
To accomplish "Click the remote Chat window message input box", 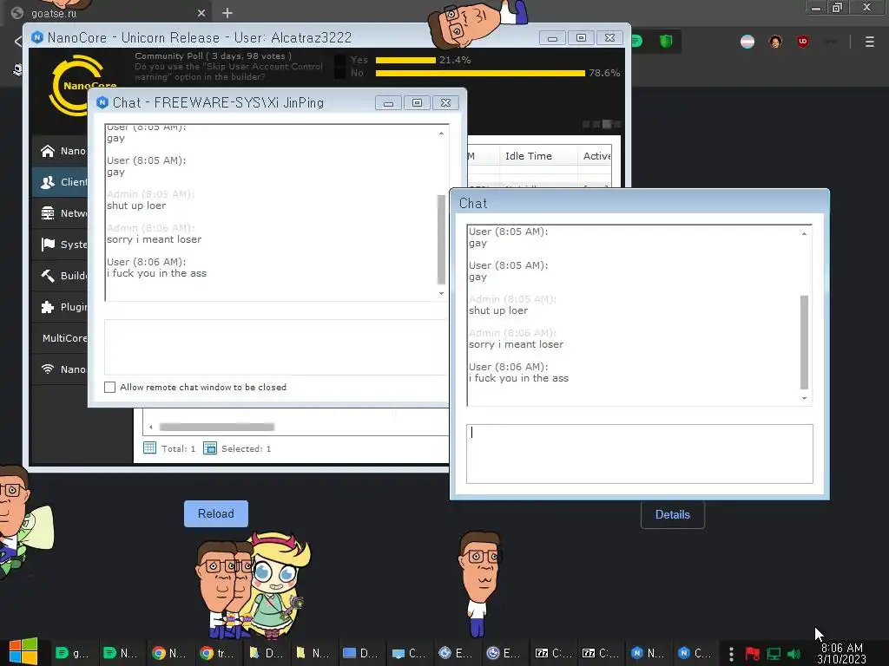I will (x=640, y=454).
